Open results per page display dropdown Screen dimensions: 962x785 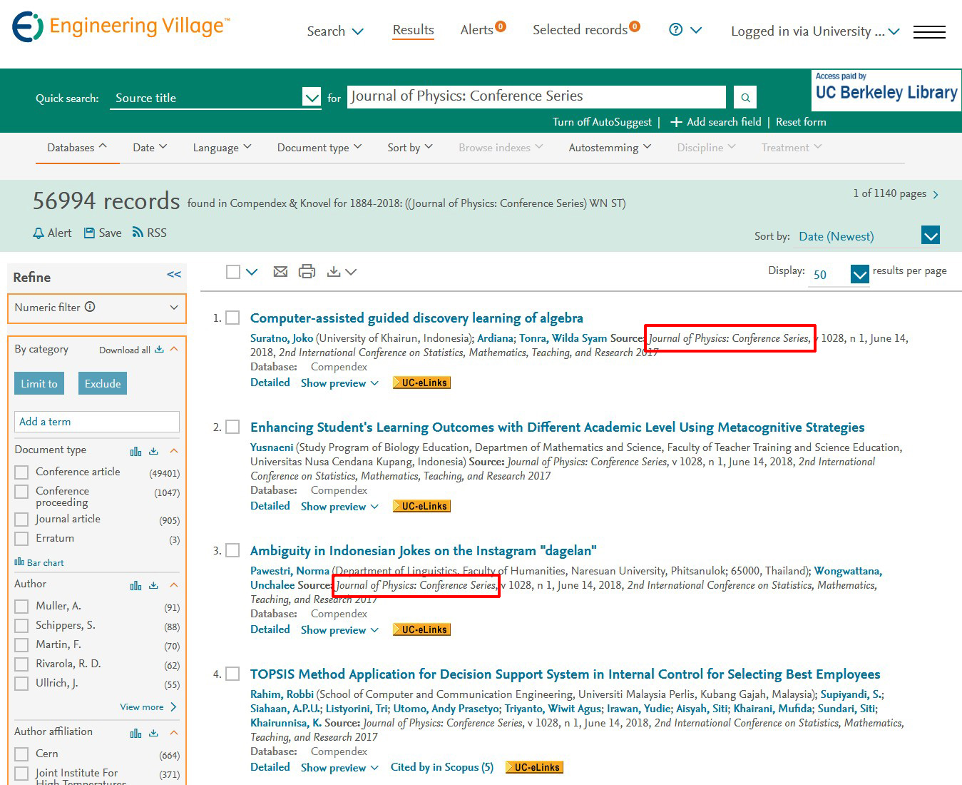click(860, 273)
